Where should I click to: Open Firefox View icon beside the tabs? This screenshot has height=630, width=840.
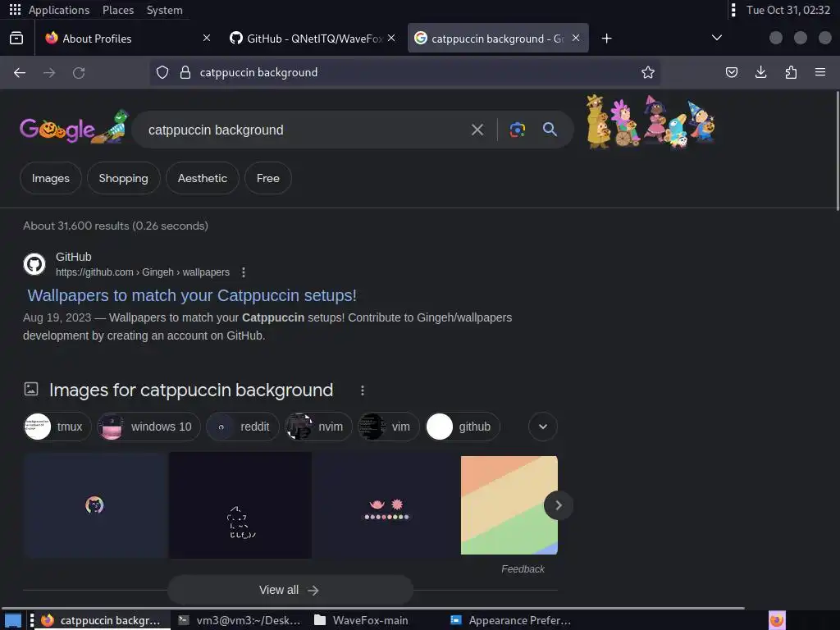click(16, 38)
